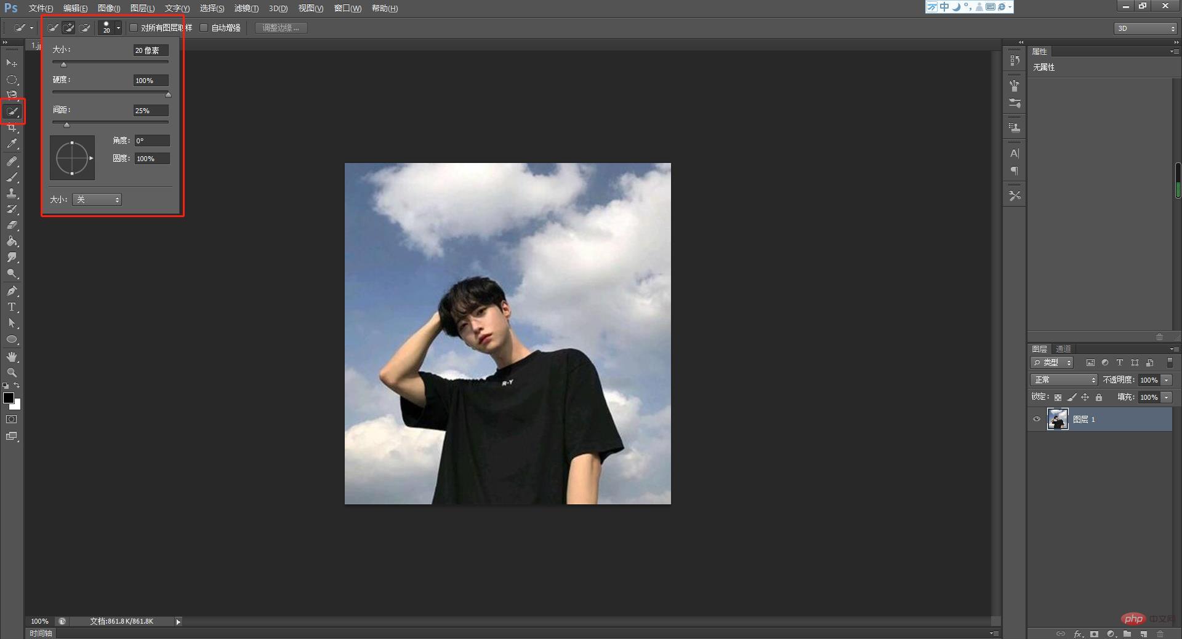
Task: Toggle lock all padlock icon
Action: click(x=1099, y=397)
